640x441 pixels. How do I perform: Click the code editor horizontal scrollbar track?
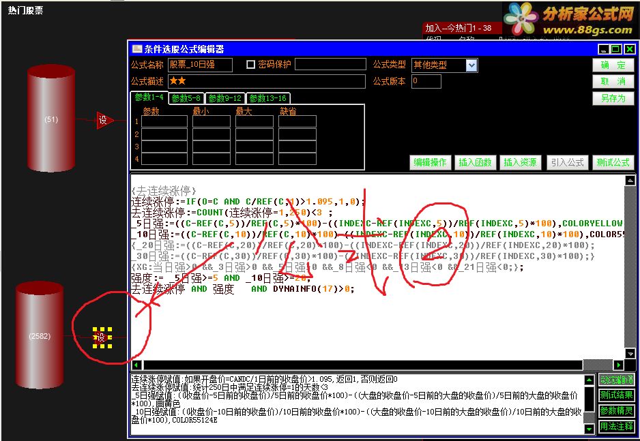tap(598, 365)
